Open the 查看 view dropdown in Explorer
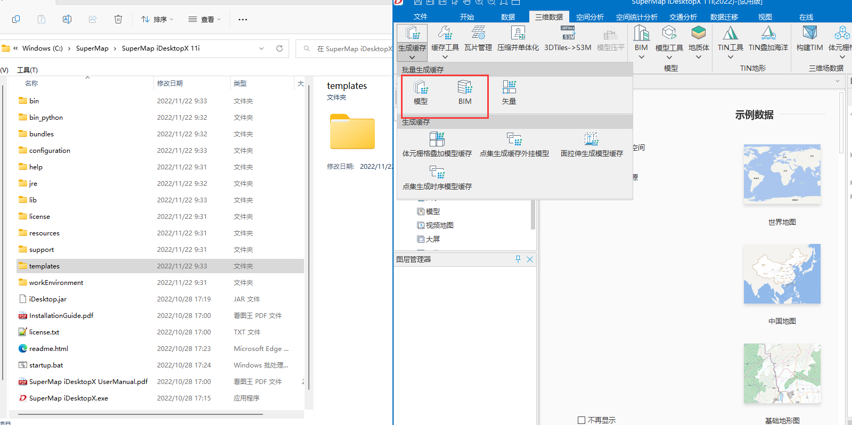852x425 pixels. pos(204,20)
